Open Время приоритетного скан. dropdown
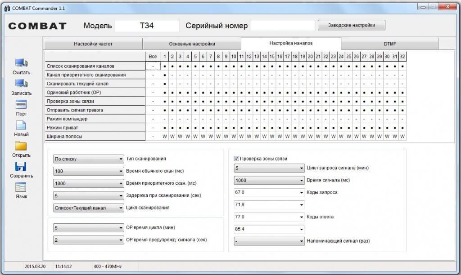Viewport: 461px width, 275px height. 89,183
